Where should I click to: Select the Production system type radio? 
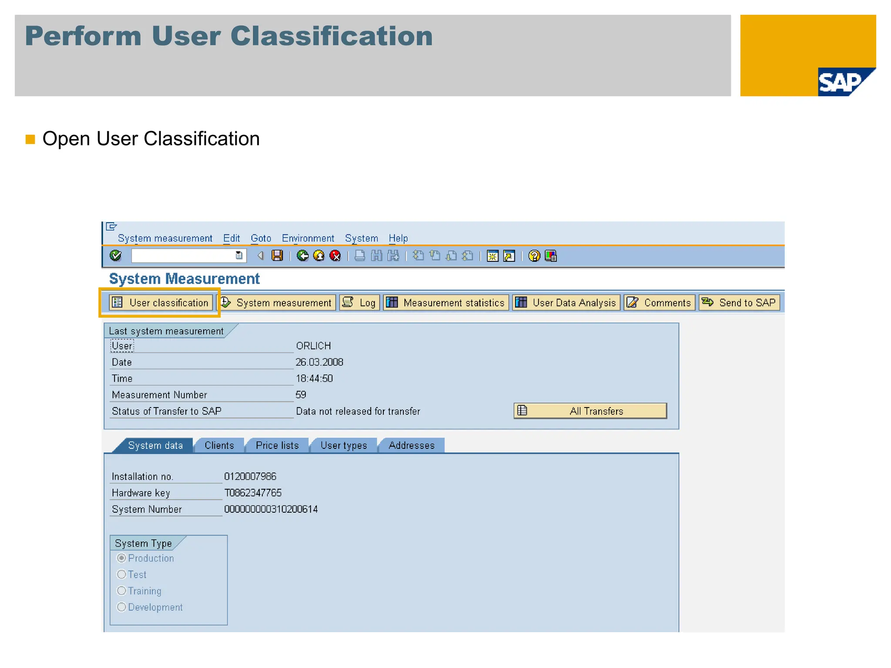(x=122, y=558)
